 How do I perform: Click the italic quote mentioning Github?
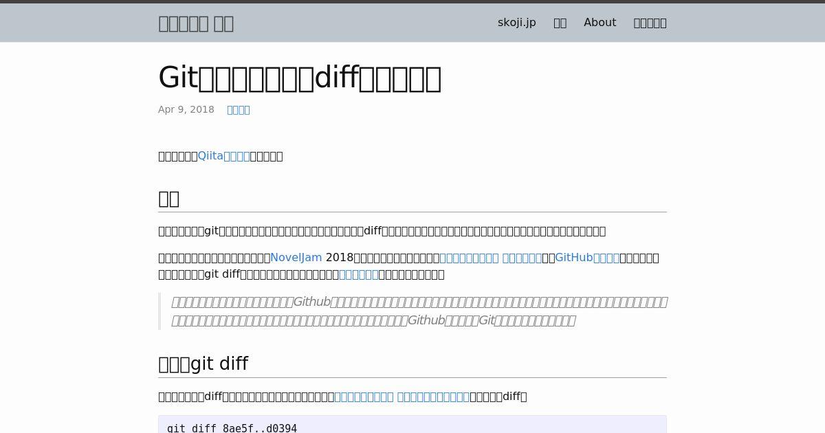tap(419, 311)
